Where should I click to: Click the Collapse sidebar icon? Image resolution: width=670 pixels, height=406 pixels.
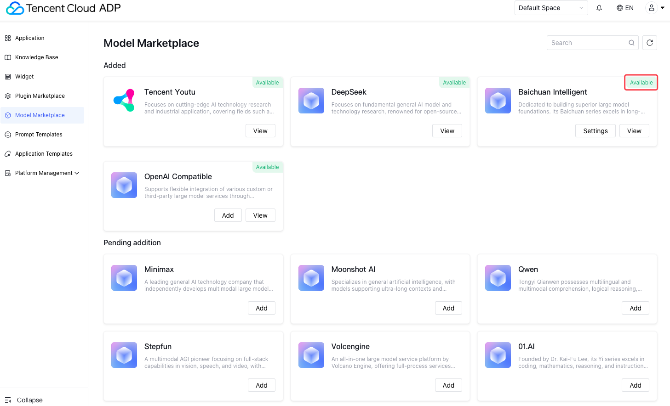pyautogui.click(x=8, y=400)
